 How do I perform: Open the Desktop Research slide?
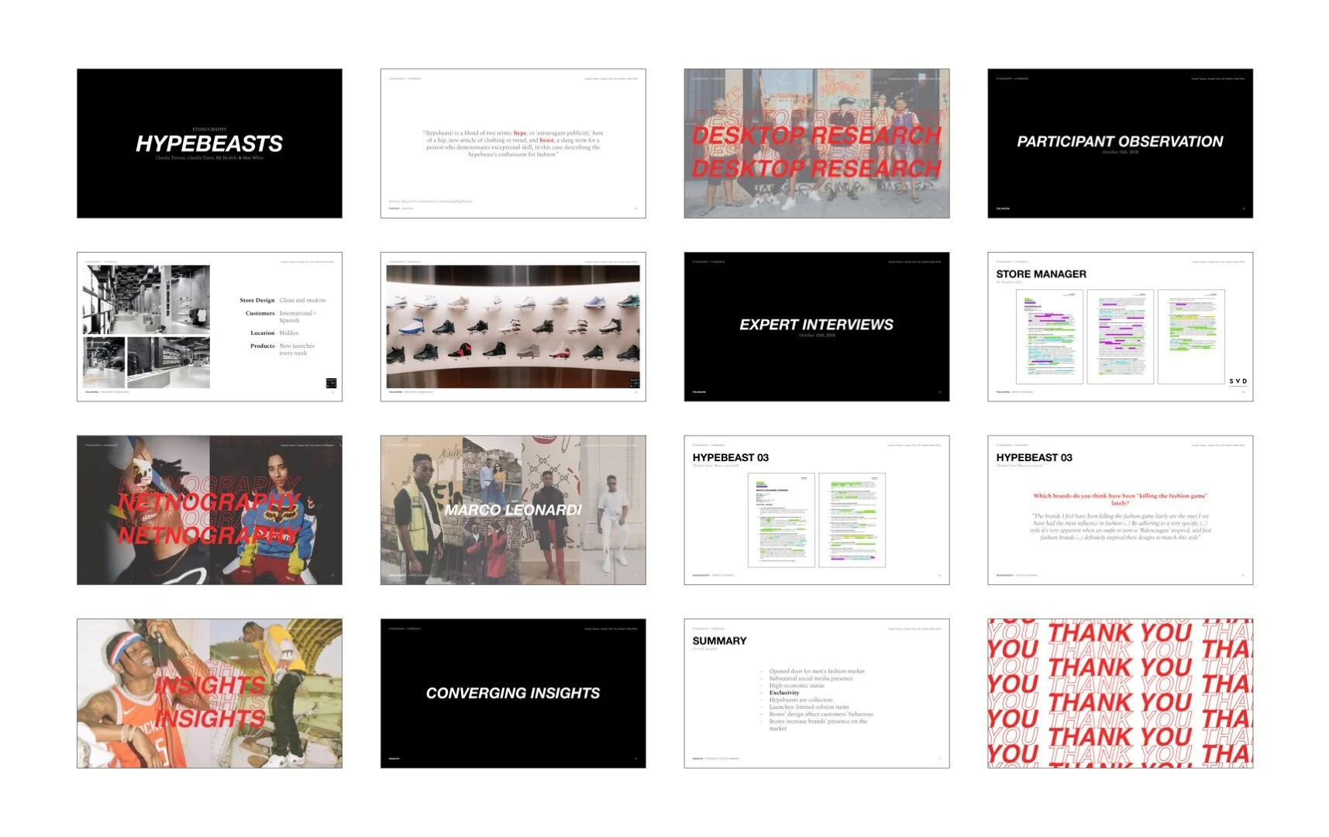817,143
